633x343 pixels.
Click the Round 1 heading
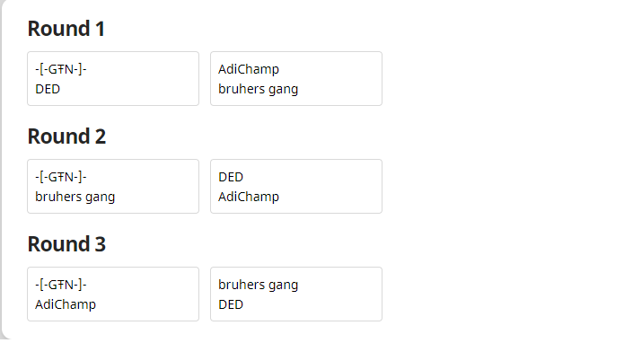coord(66,29)
